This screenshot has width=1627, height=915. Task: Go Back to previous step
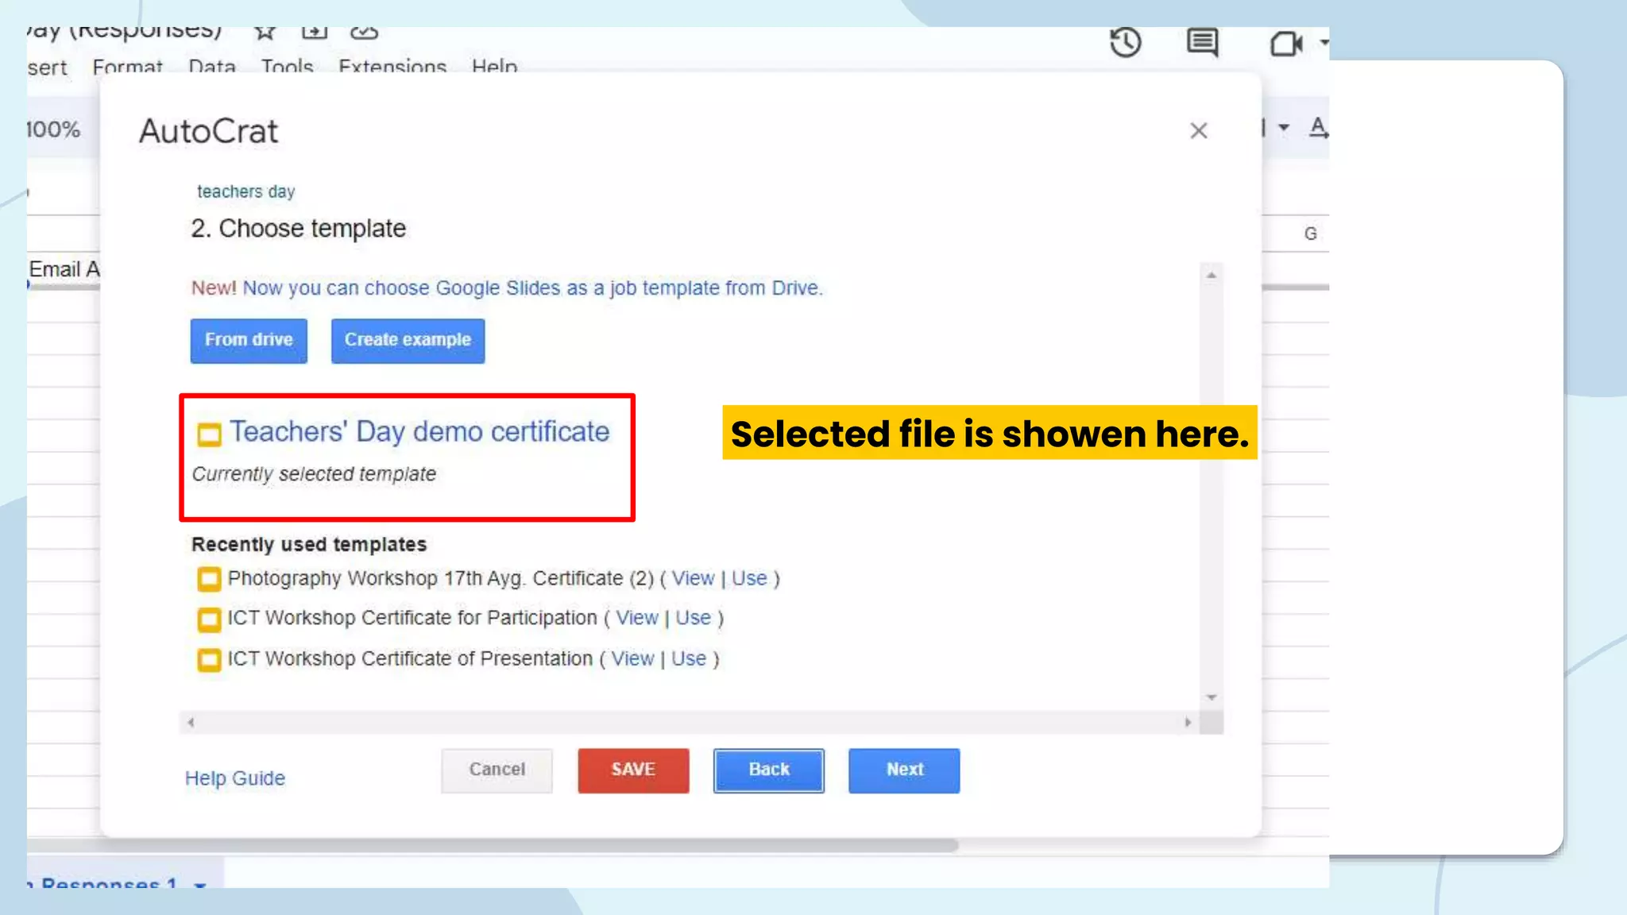(x=768, y=770)
